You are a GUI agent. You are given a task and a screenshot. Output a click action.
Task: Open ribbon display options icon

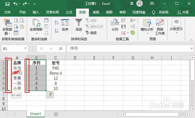tap(152, 3)
